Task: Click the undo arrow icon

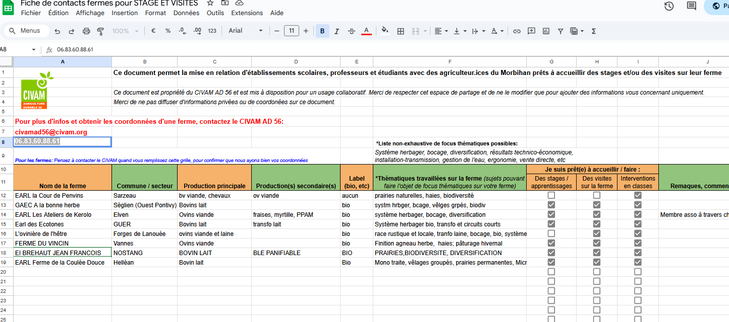Action: pos(58,31)
